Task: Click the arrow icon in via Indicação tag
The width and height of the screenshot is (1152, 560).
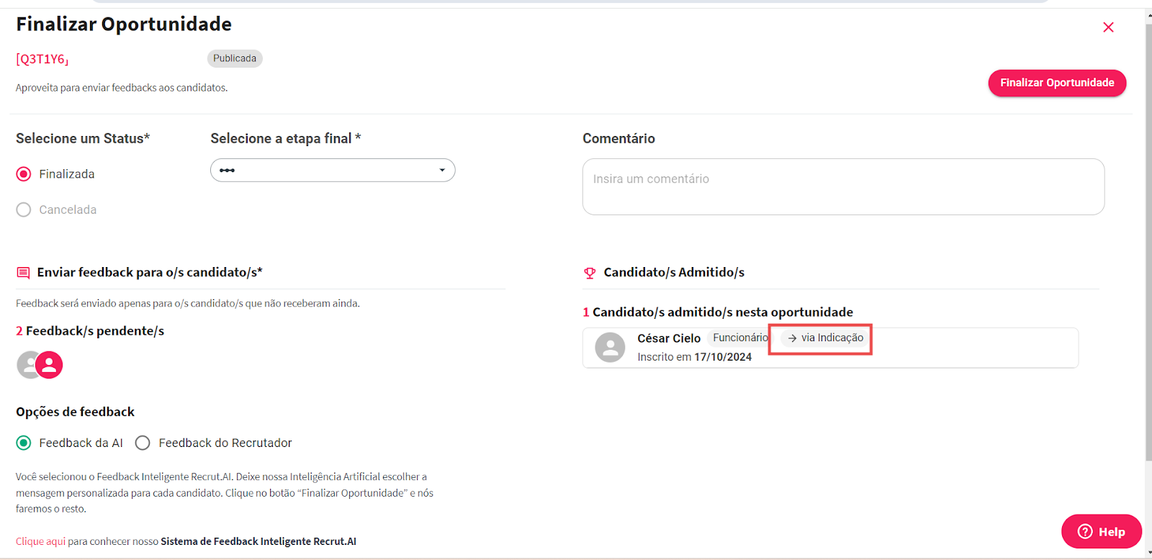Action: coord(792,338)
